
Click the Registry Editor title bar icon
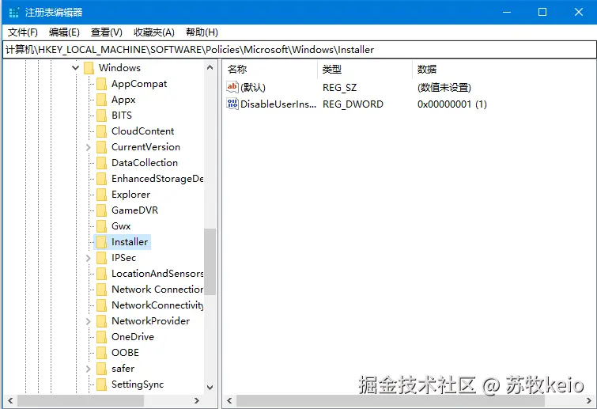(14, 12)
